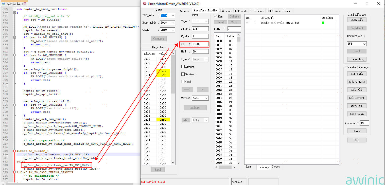Screen dimensions: 385x185
Task: Click the green H in Dec/Hex column
Action: click(x=323, y=23)
